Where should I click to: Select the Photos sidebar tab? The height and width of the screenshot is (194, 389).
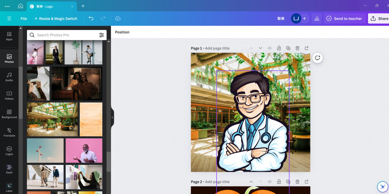9,59
